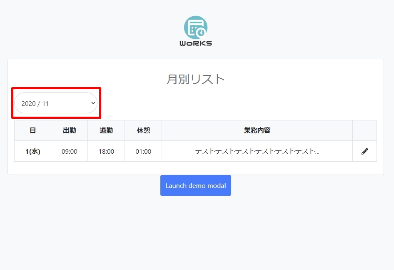This screenshot has height=270, width=394.
Task: Click the empty header cell above pencil
Action: pos(364,130)
